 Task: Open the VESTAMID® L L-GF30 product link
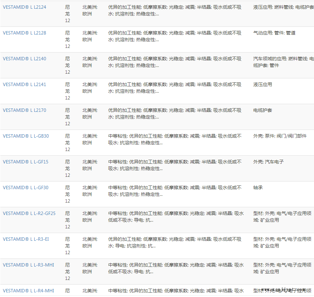coord(26,188)
